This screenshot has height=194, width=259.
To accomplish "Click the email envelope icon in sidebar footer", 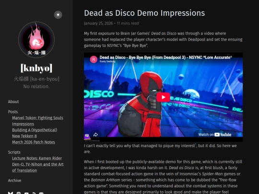I will click(x=41, y=193).
